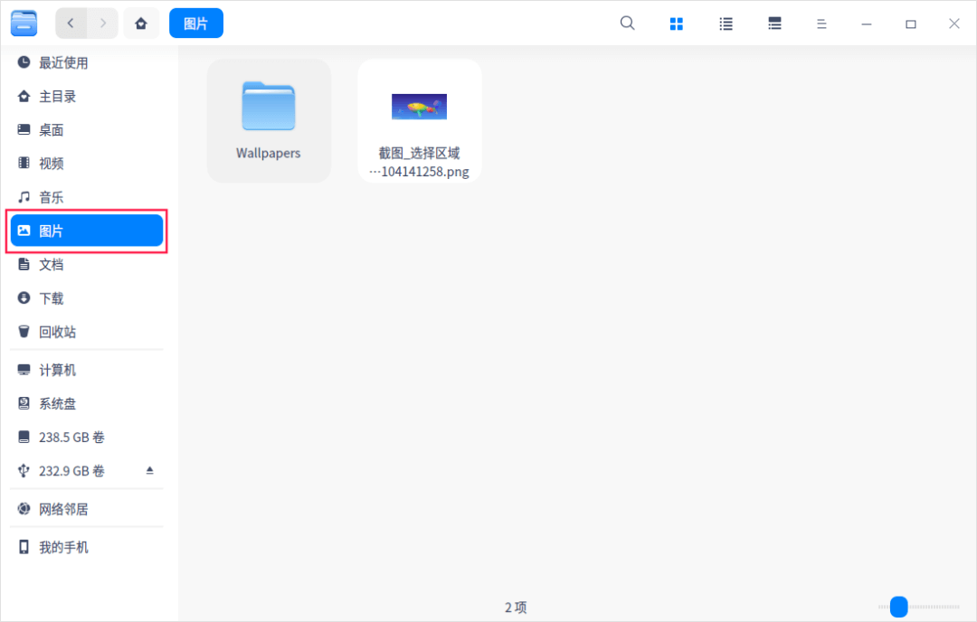Open 桌面 in sidebar

point(87,130)
